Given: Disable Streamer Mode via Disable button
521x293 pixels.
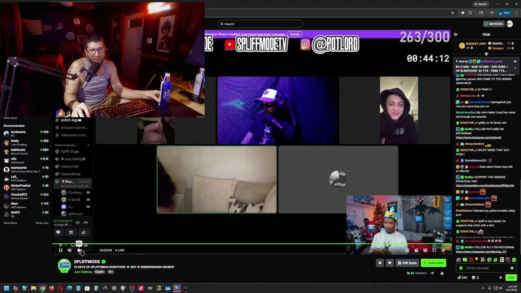Looking at the screenshot, I should tap(295, 34).
